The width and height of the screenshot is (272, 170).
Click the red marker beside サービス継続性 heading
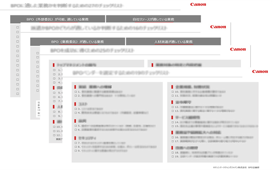pyautogui.click(x=172, y=117)
